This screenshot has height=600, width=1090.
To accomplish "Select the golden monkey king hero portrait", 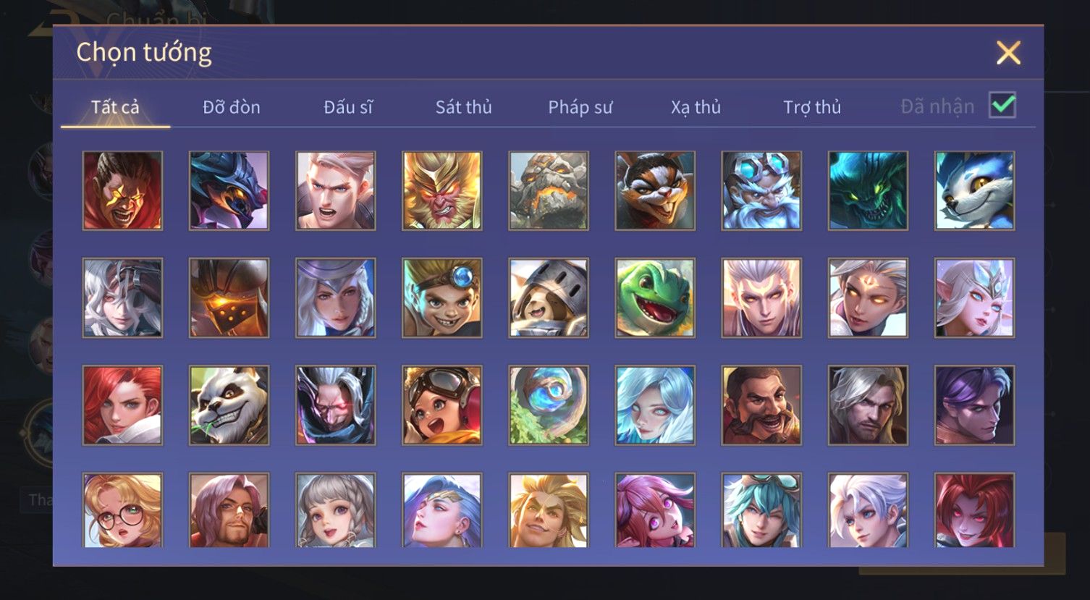I will [442, 191].
